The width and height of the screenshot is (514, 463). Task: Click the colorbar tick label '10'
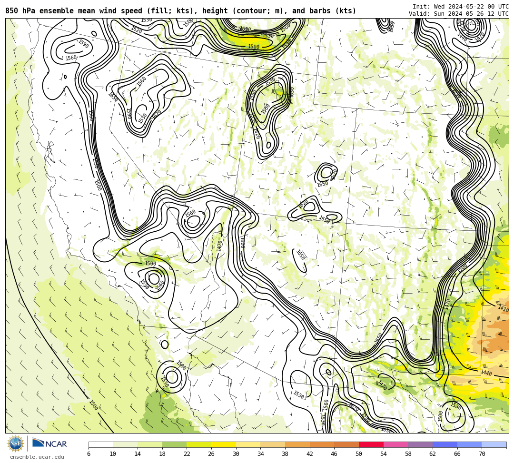[x=113, y=454]
